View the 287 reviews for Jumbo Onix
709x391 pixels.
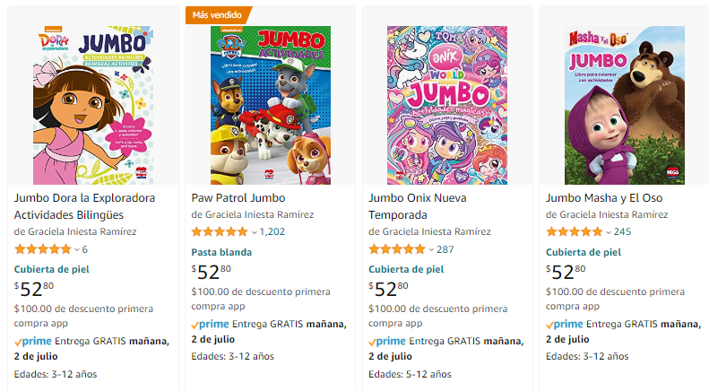(445, 249)
